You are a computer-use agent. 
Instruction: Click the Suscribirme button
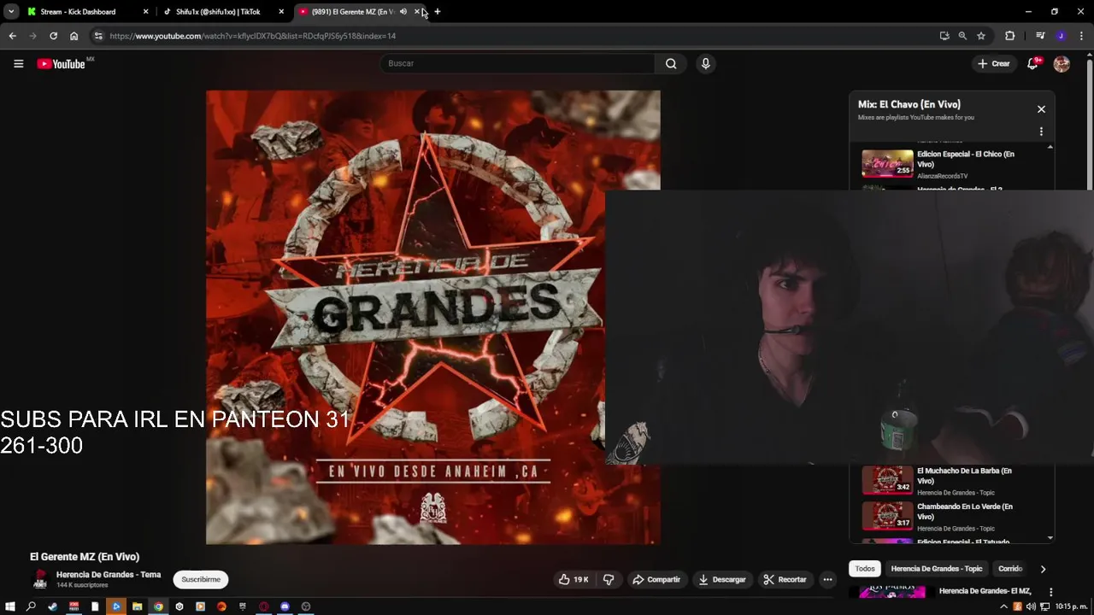pyautogui.click(x=201, y=579)
